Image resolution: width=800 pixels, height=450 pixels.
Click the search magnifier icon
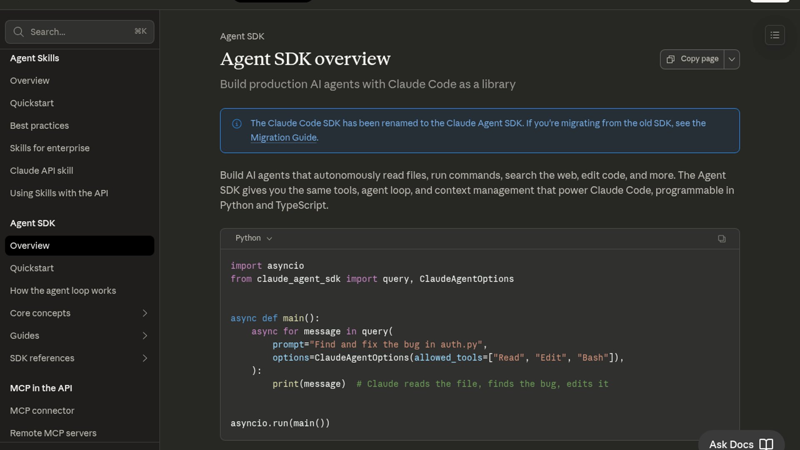click(x=18, y=32)
